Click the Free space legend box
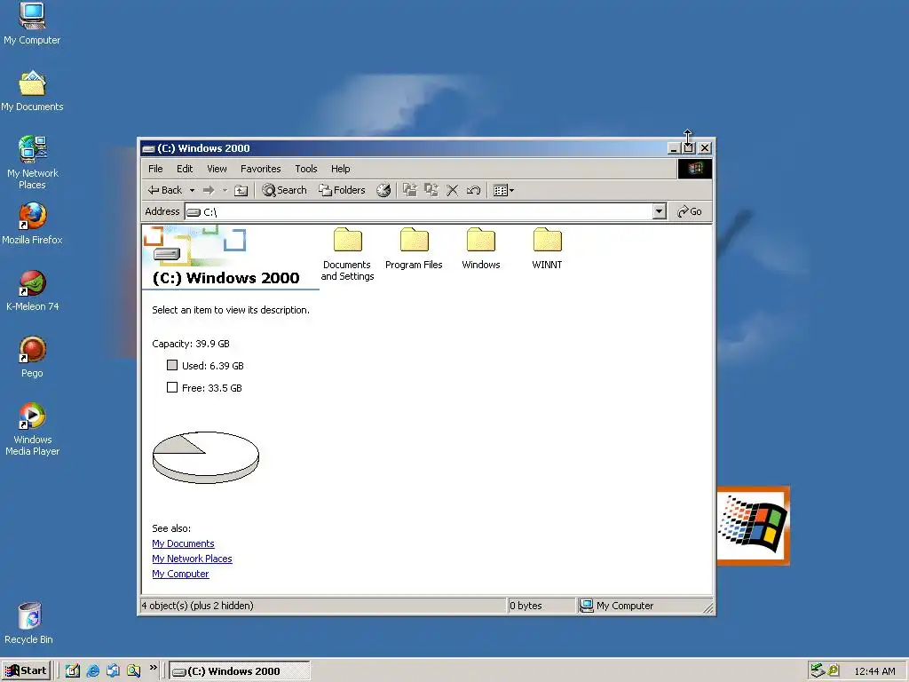The image size is (909, 682). pyautogui.click(x=172, y=387)
